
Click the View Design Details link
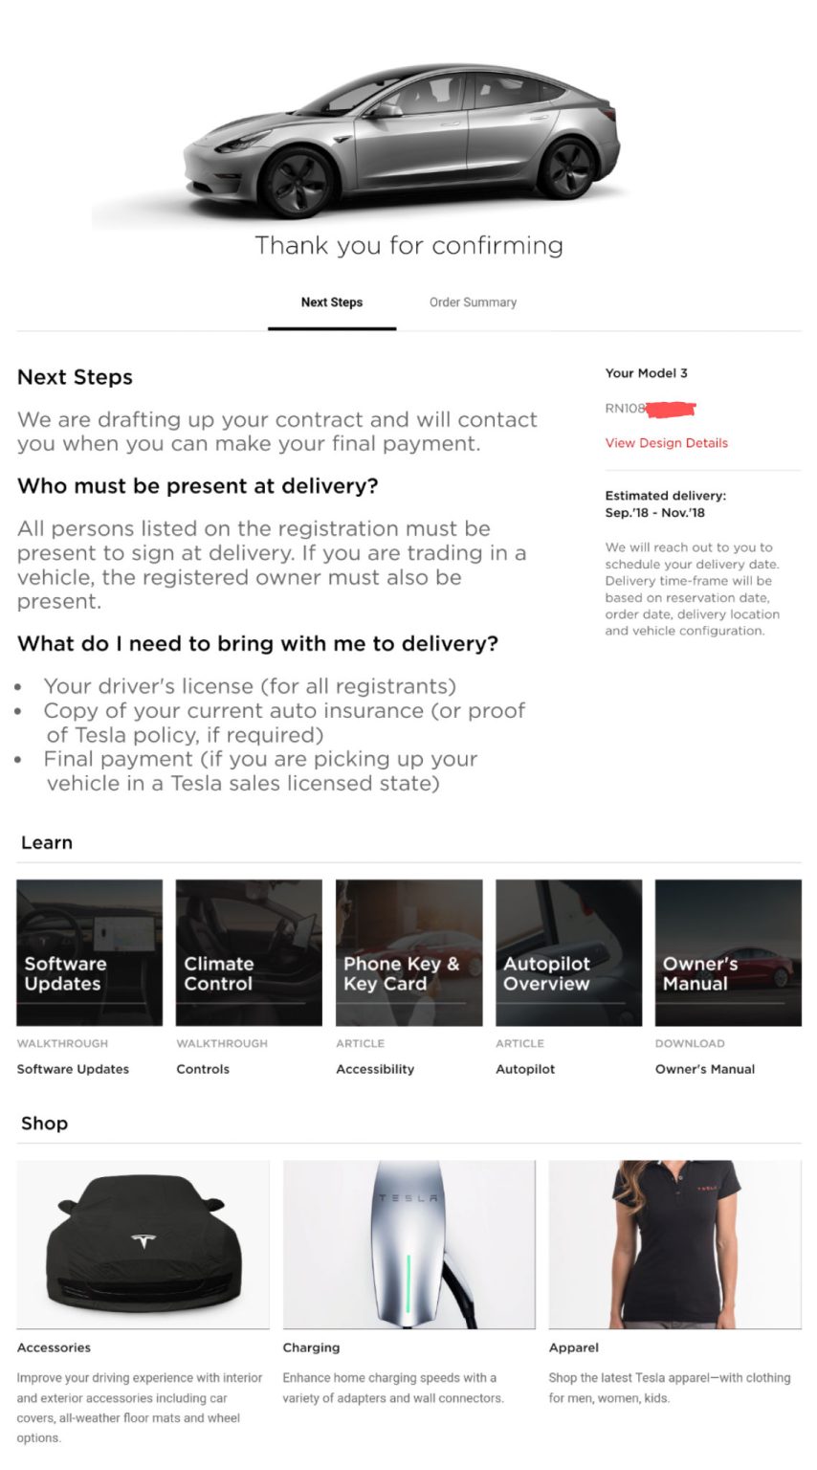pos(666,443)
